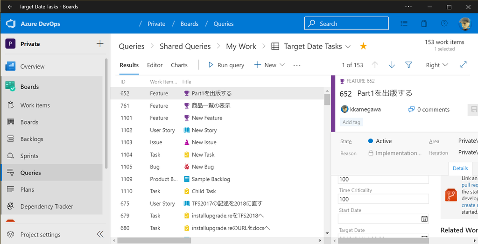
Task: Open the title bar more options ellipsis
Action: [x=408, y=7]
